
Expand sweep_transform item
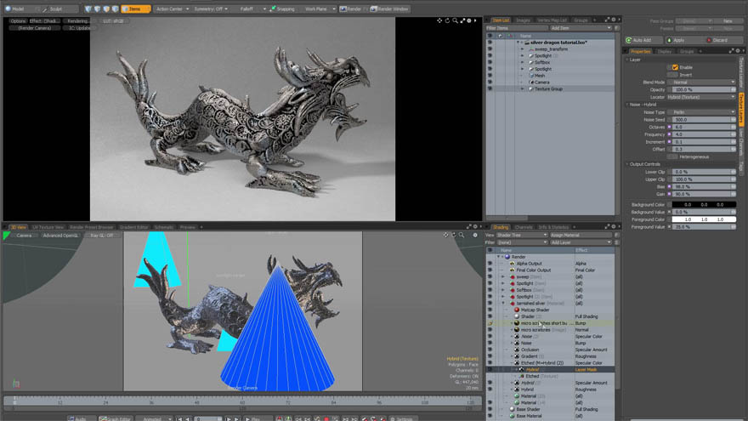tap(523, 48)
